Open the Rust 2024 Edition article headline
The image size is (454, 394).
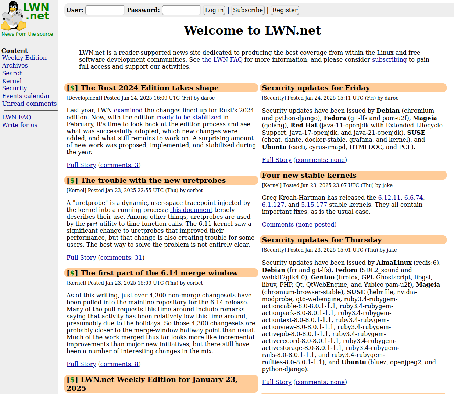tap(149, 88)
